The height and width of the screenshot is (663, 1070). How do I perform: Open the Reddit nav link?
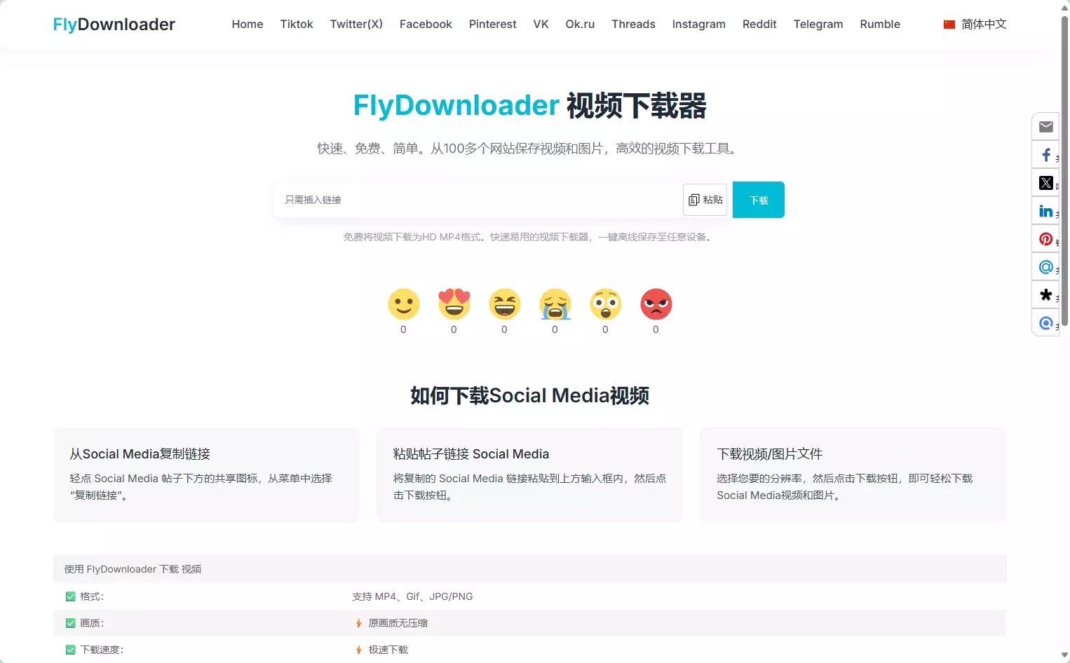coord(759,25)
